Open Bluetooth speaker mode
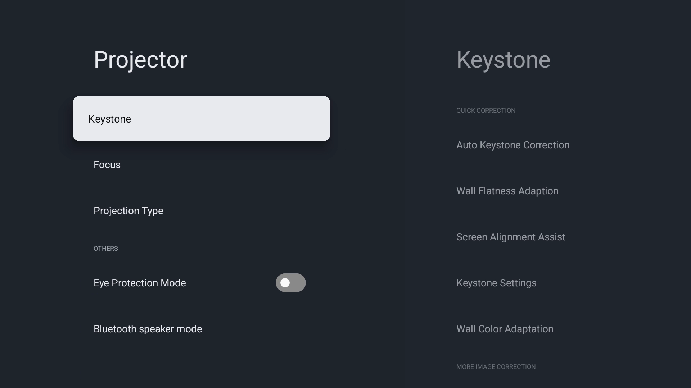The height and width of the screenshot is (388, 691). click(x=148, y=329)
